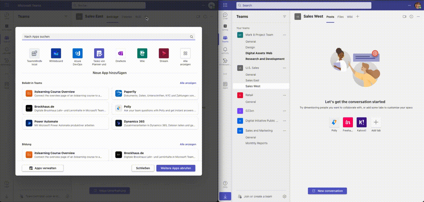Screen dimensions: 424x202
Task: Select itslearning Course Overview under Beliebt
Action: 65,94
